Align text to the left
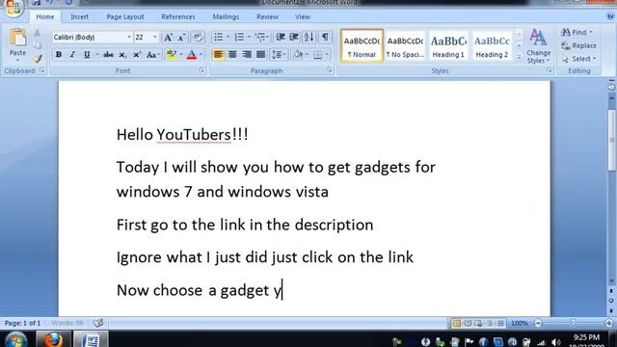This screenshot has height=347, width=617. (x=218, y=55)
